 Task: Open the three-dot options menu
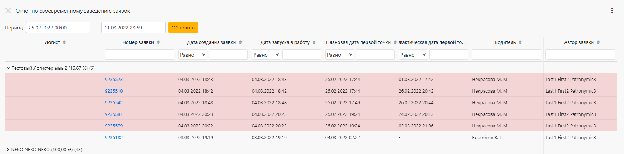tap(612, 11)
